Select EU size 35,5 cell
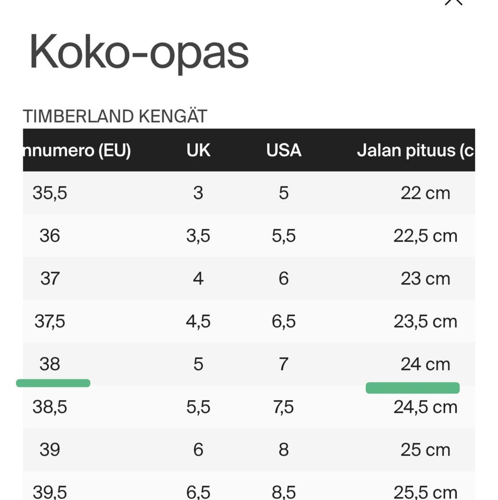Screen dimensions: 498x500 (50, 193)
